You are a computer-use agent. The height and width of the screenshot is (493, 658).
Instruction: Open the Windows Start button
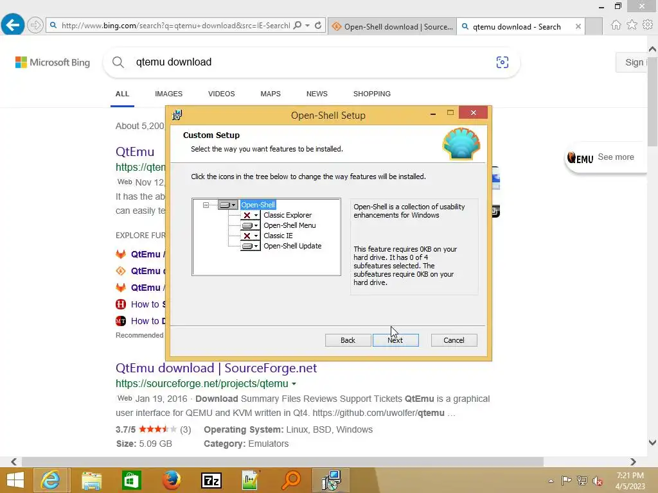tap(15, 480)
